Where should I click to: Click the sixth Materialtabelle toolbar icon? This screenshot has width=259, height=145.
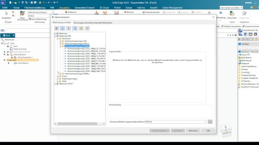coord(87,28)
